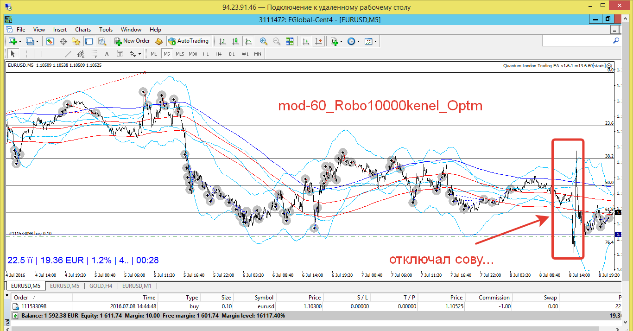Open the indicators list dropdown
Screen dimensions: 633x331
pos(336,41)
